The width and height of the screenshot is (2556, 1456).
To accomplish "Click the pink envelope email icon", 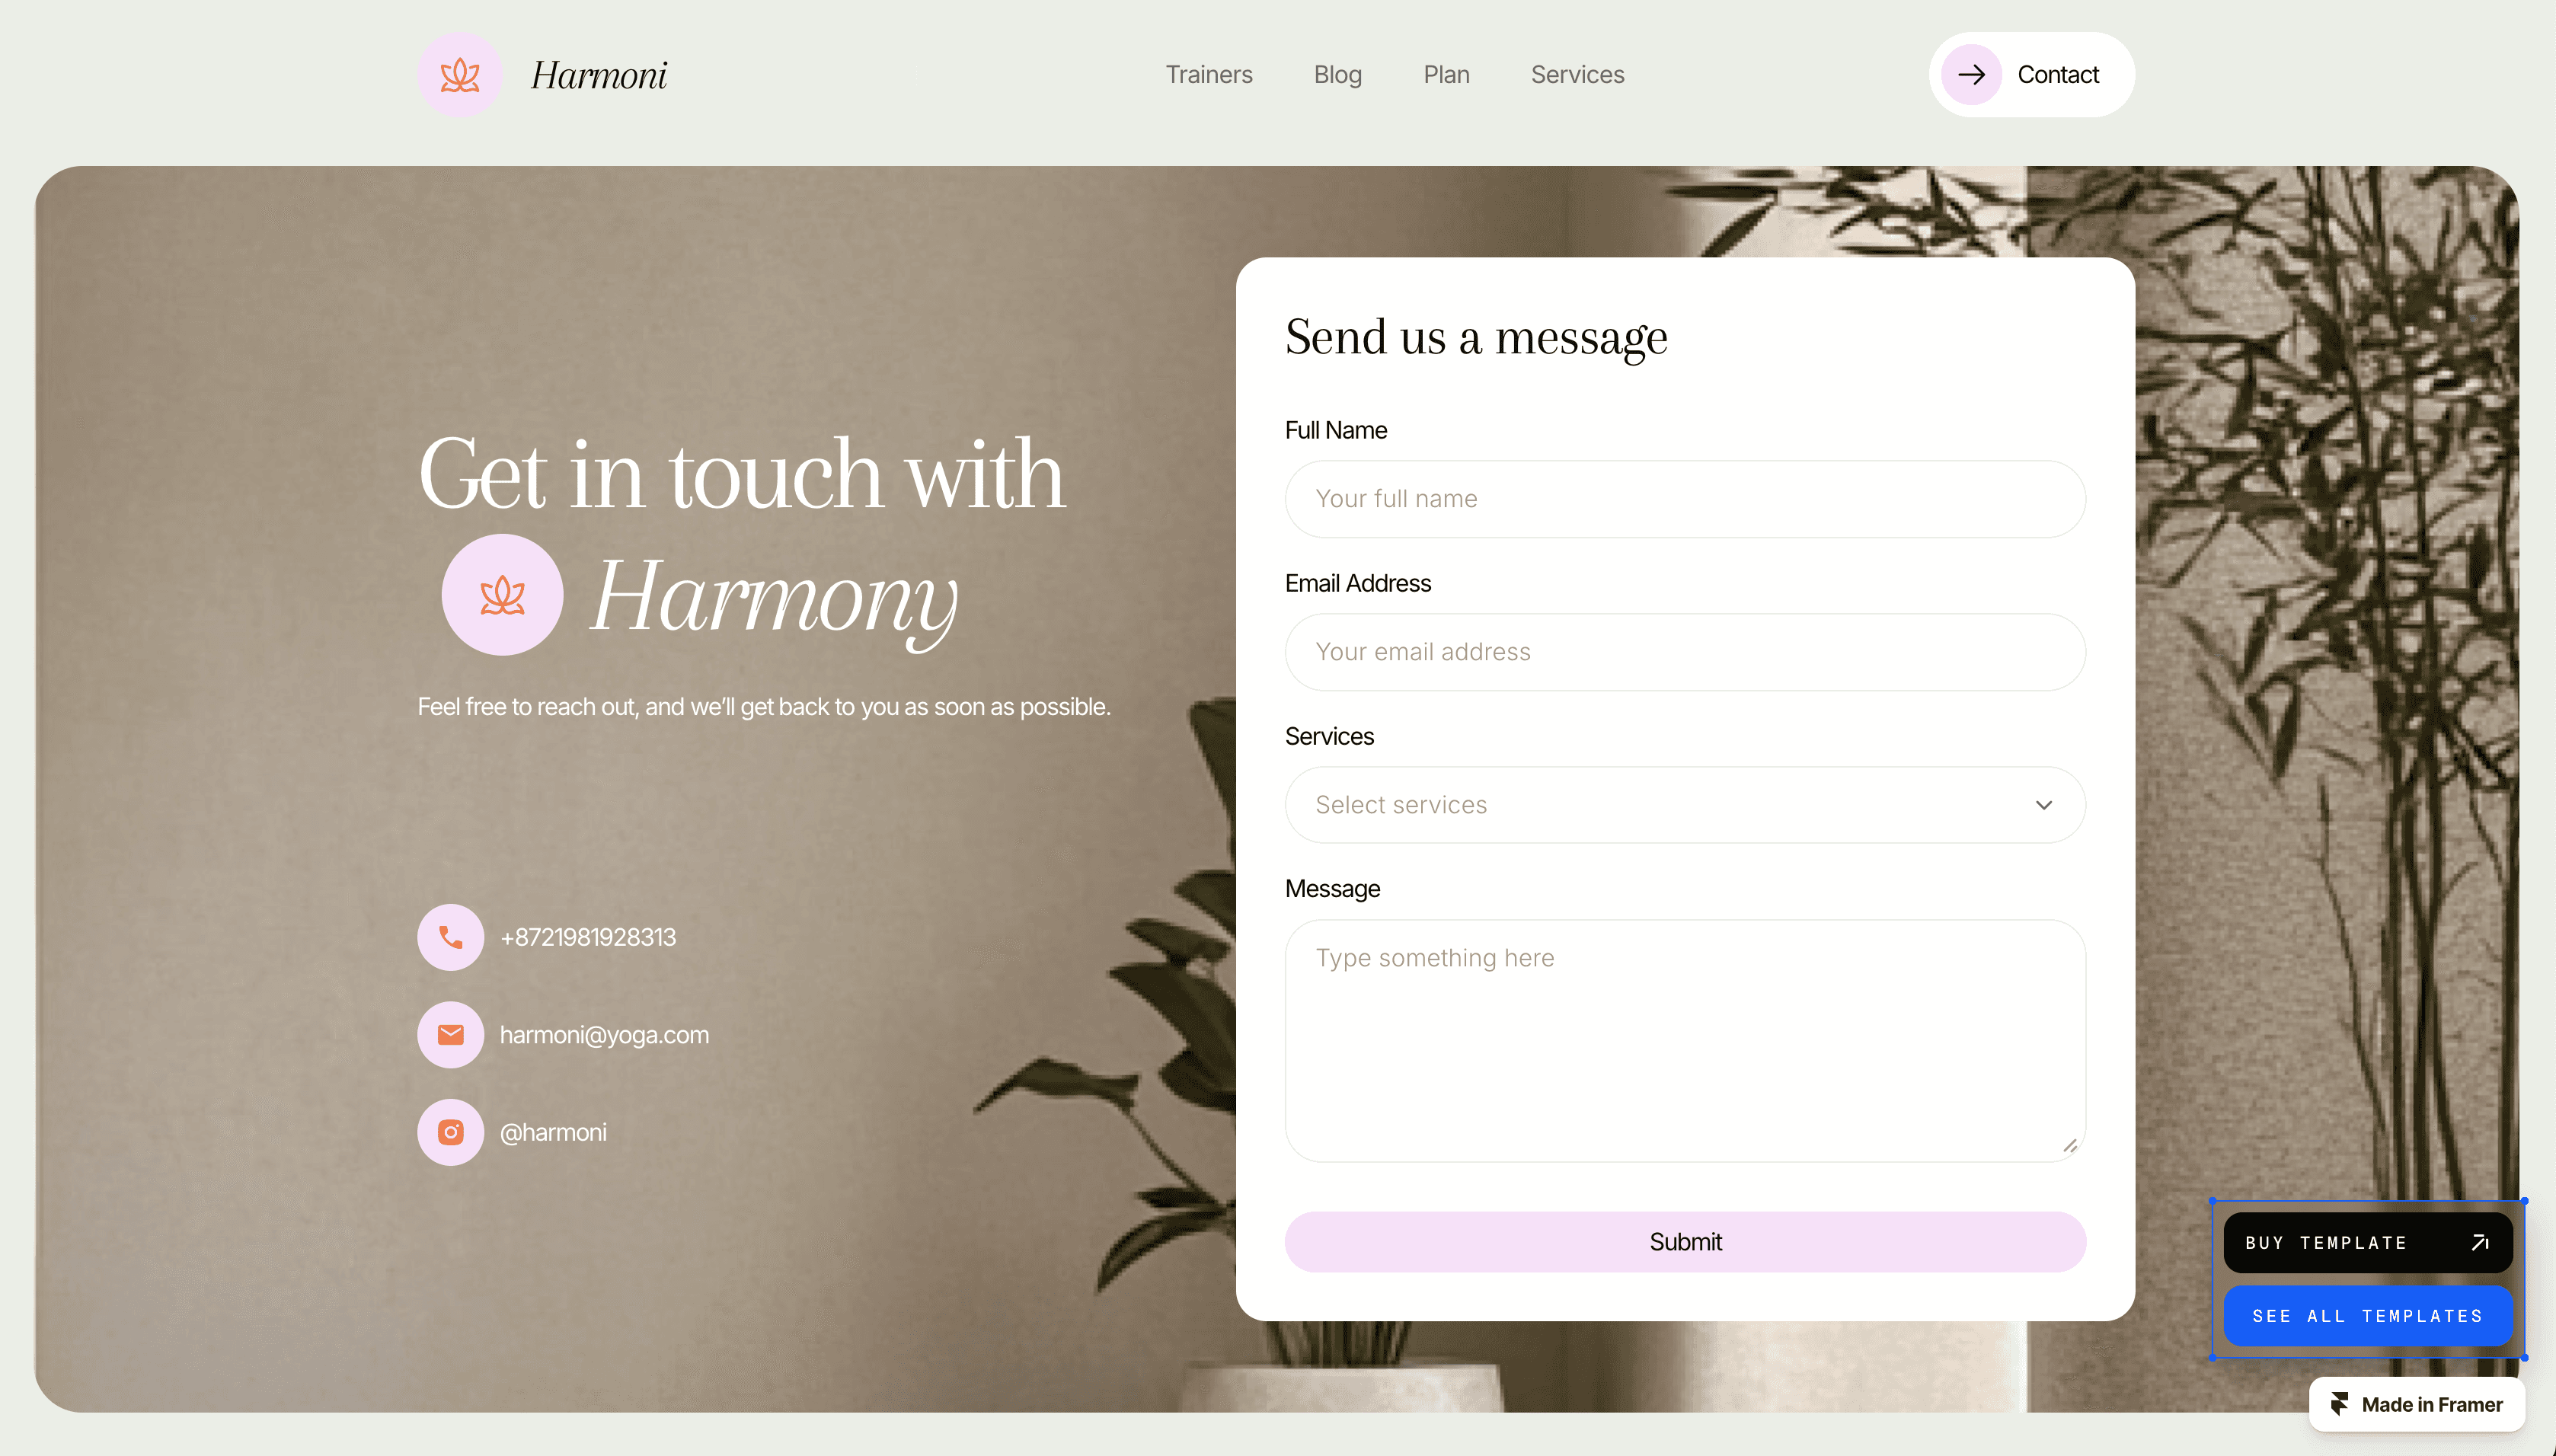I will pos(451,1035).
